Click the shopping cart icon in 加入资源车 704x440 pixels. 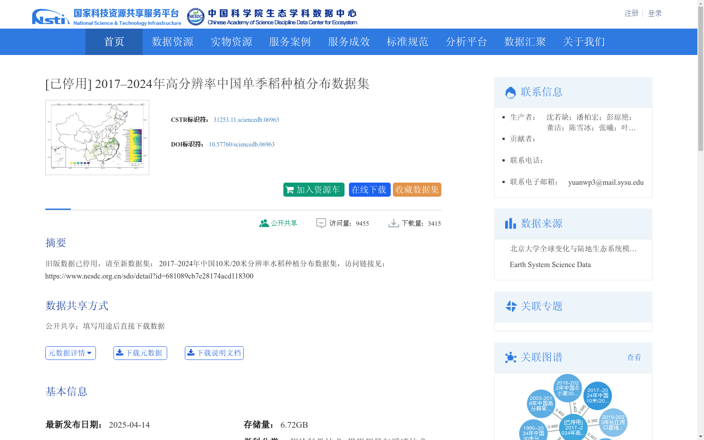(290, 190)
